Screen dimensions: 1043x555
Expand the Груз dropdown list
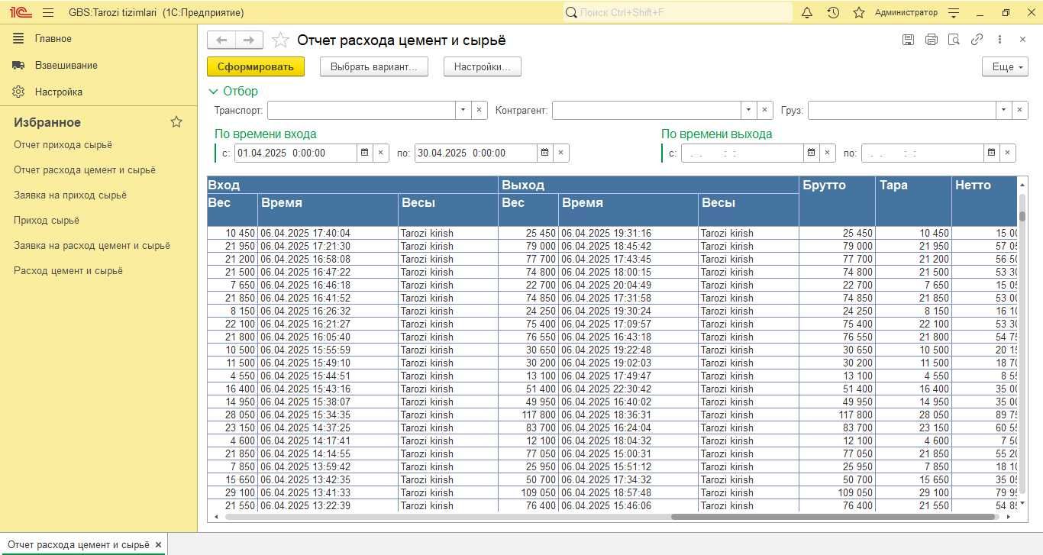click(1004, 111)
